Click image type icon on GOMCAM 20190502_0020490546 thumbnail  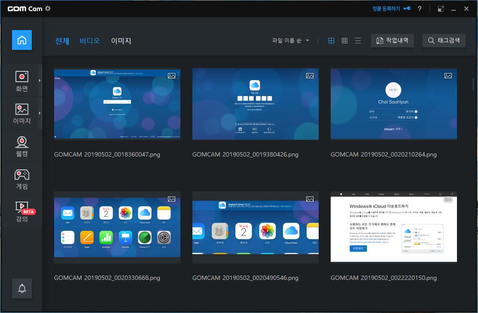pos(310,199)
